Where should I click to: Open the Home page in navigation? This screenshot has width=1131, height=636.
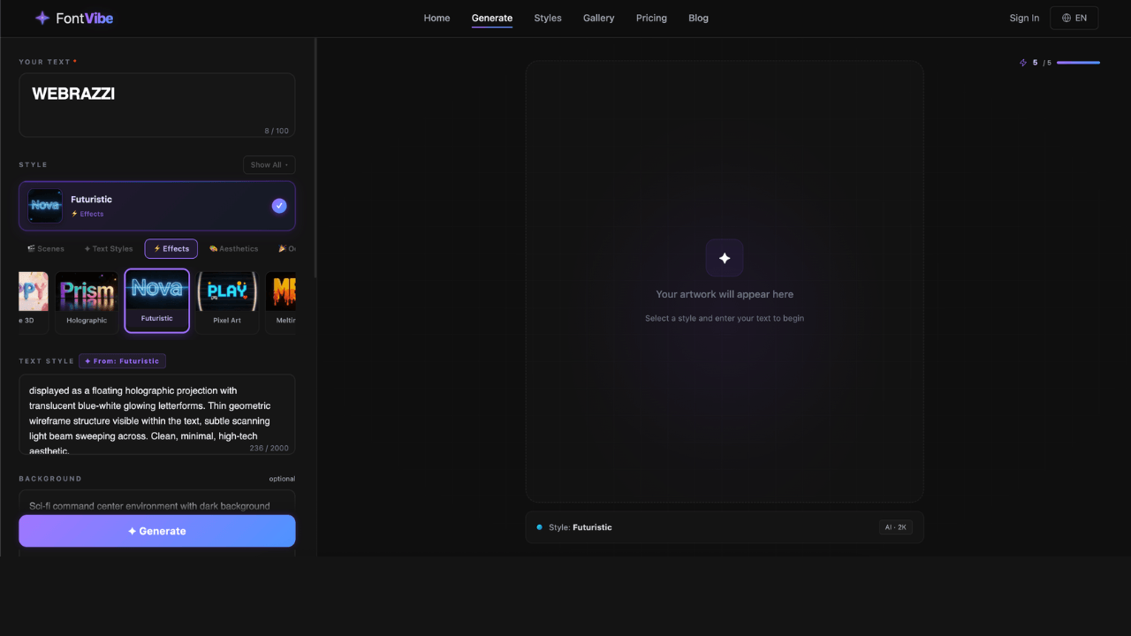436,18
